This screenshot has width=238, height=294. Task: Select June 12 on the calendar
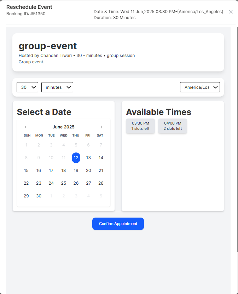click(76, 158)
